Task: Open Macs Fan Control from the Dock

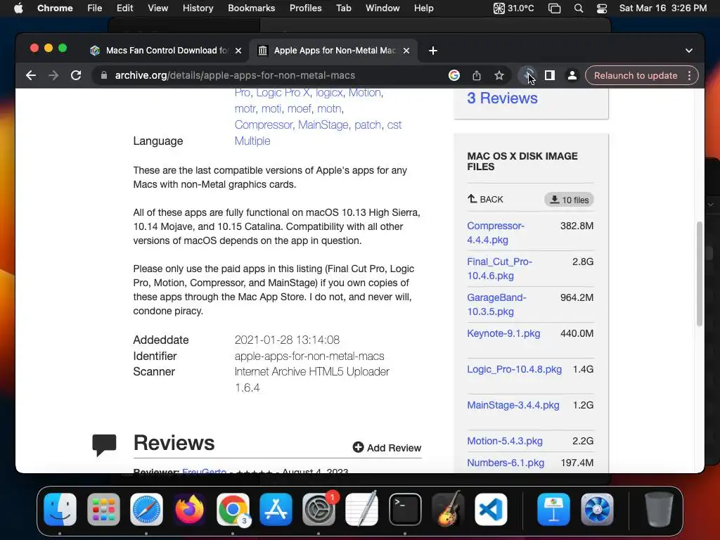Action: click(596, 509)
